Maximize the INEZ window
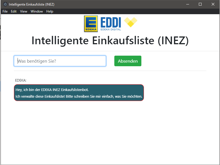 200,4
